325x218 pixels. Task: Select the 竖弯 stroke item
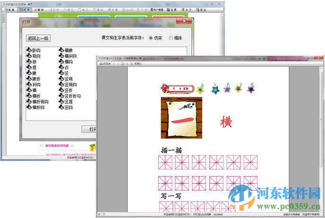tap(66, 79)
